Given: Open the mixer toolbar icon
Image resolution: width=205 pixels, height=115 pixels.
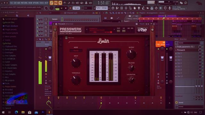Looking at the screenshot, I should (x=126, y=8).
